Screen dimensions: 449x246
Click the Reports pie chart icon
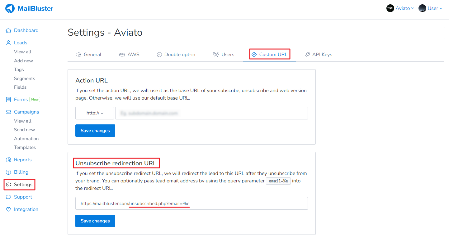pyautogui.click(x=8, y=160)
